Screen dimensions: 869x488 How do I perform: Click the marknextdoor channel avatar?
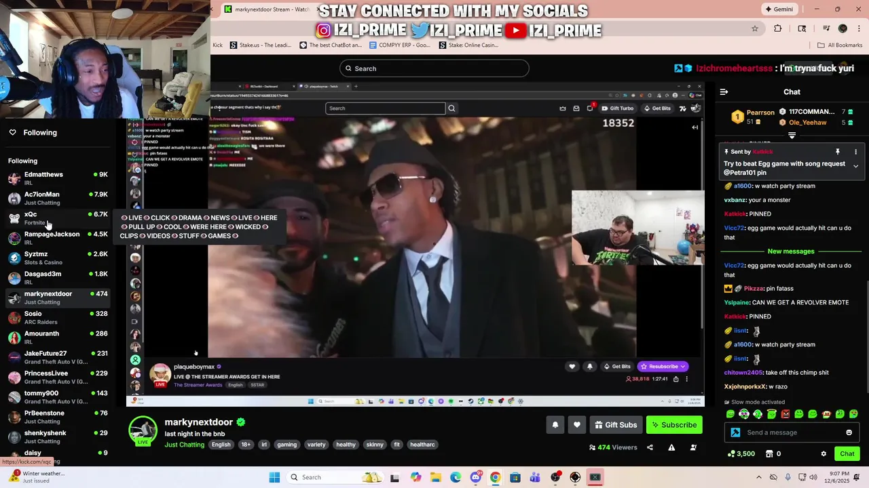coord(143,431)
